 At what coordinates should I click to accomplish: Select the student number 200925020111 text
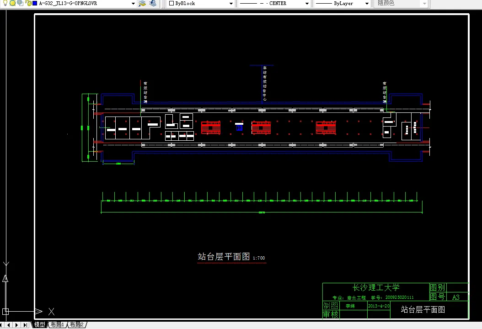tap(399, 297)
